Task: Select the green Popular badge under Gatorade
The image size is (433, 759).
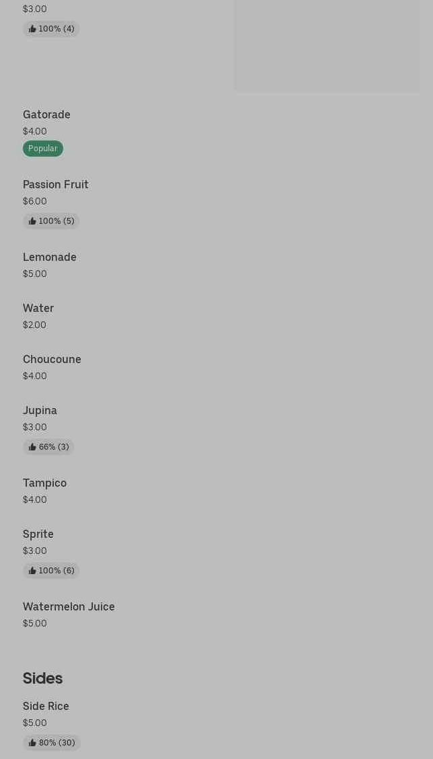Action: [42, 149]
